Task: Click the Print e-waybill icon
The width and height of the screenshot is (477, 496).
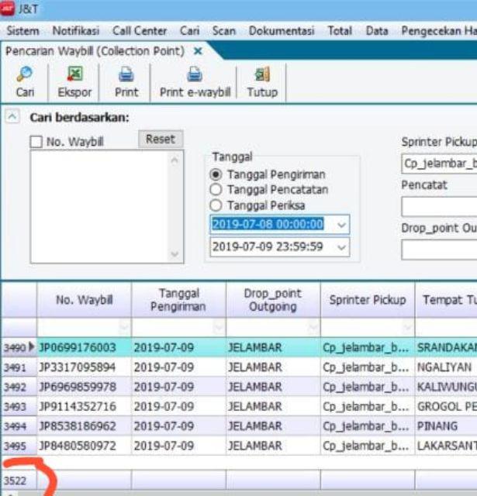Action: point(195,74)
